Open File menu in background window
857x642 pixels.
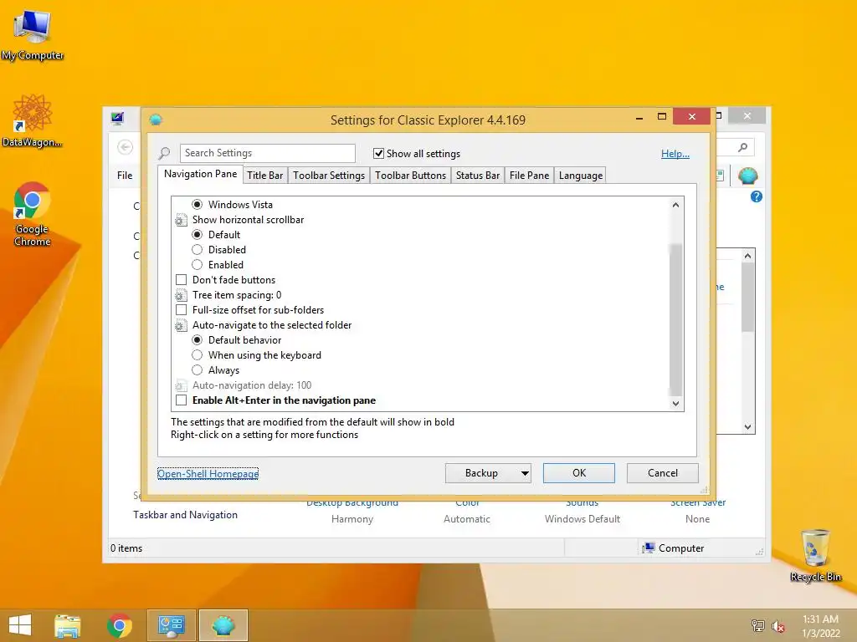click(125, 176)
